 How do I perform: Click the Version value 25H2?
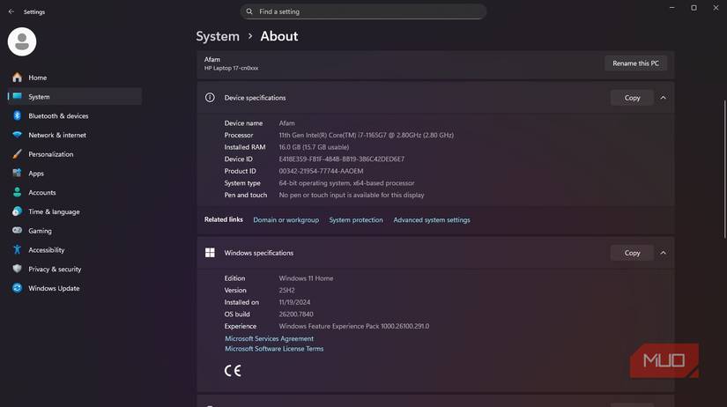point(286,290)
